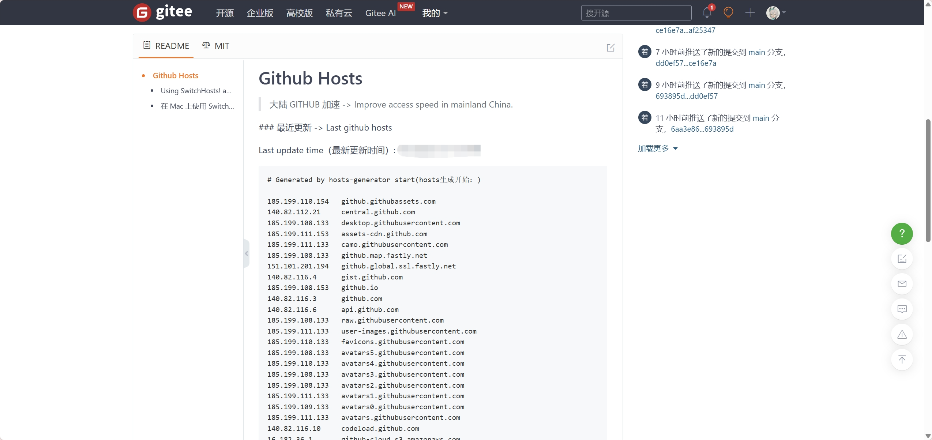Click user avatar in 7 小时前 entry
Viewport: 932px width, 440px height.
coord(644,52)
